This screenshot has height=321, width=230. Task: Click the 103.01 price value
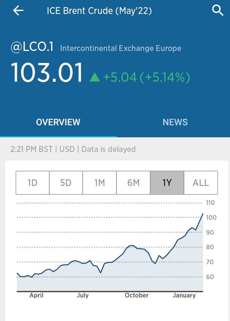click(47, 73)
